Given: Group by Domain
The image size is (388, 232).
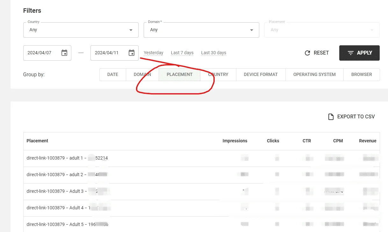Looking at the screenshot, I should click(142, 75).
